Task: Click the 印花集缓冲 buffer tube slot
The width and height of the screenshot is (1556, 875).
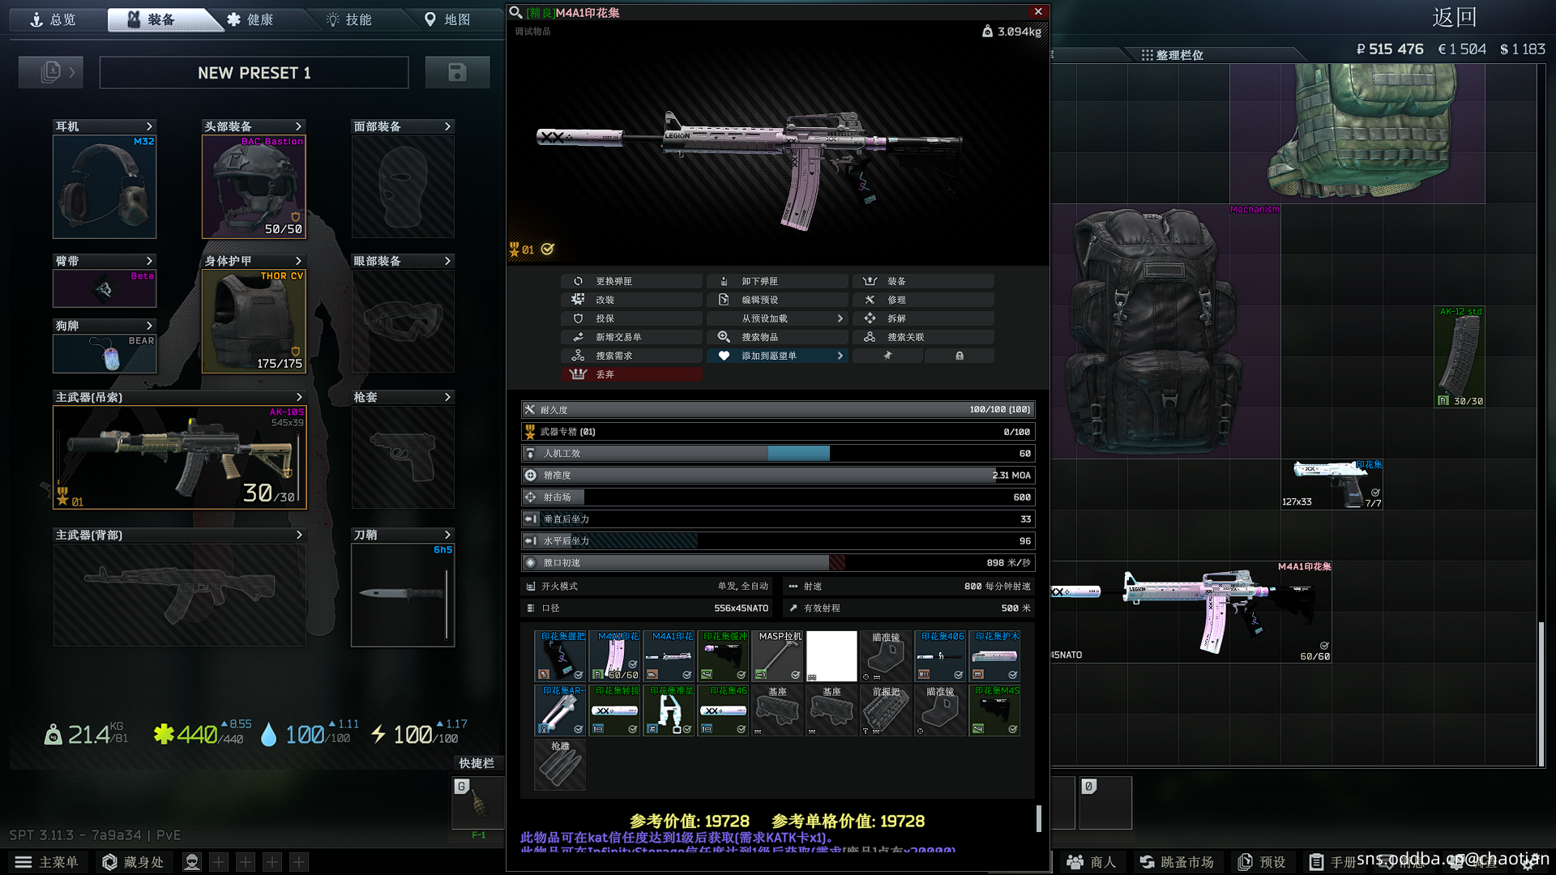Action: coord(723,655)
